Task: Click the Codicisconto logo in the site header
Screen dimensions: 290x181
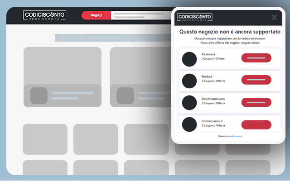Action: pos(44,15)
